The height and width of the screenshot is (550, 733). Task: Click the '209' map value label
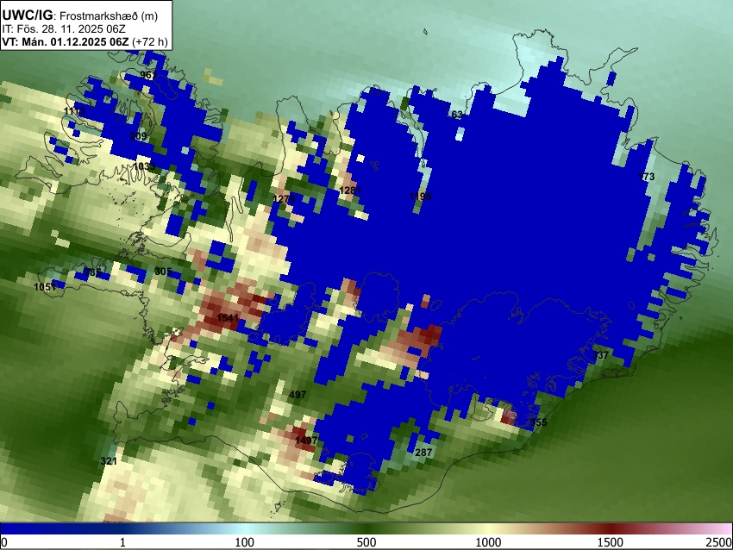[x=138, y=136]
